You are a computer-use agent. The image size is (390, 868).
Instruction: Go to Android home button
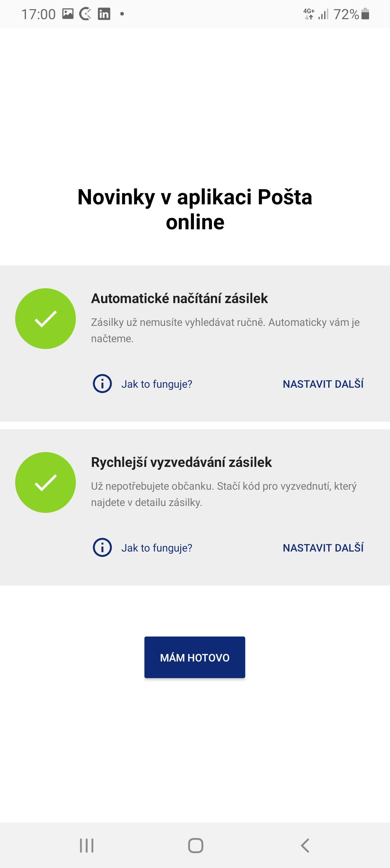pyautogui.click(x=196, y=846)
